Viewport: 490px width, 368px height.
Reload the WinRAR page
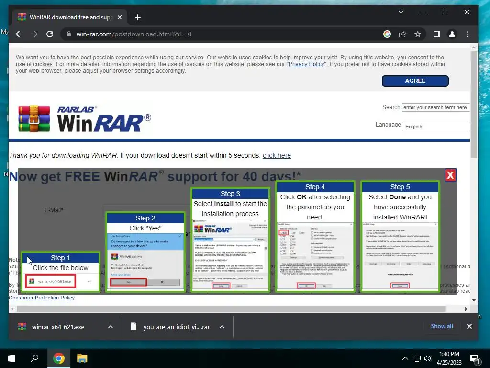pos(50,34)
